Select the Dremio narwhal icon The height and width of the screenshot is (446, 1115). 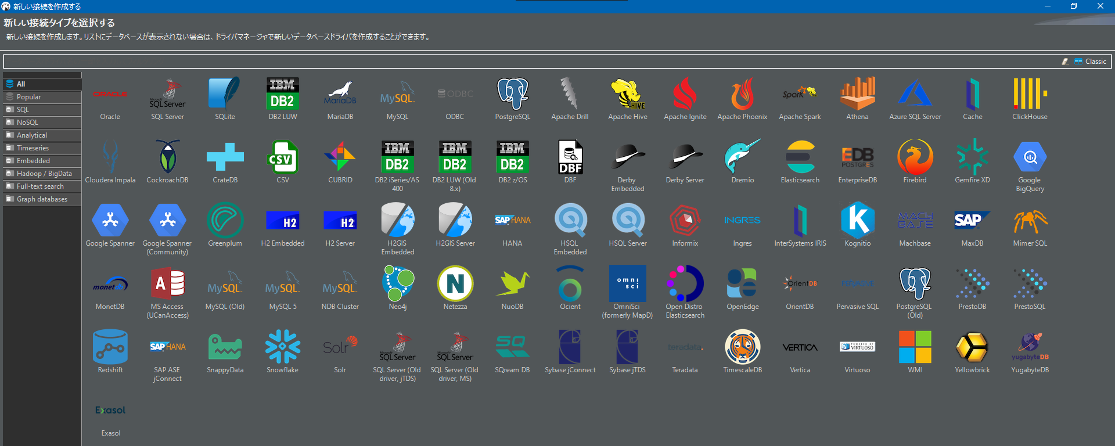(742, 157)
